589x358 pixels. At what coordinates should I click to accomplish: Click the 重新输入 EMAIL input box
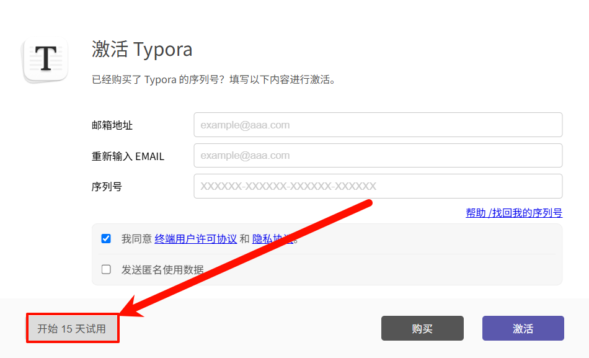click(x=378, y=156)
